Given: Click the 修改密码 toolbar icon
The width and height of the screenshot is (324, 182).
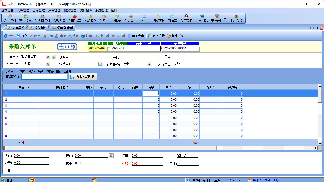Looking at the screenshot, I should [158, 18].
